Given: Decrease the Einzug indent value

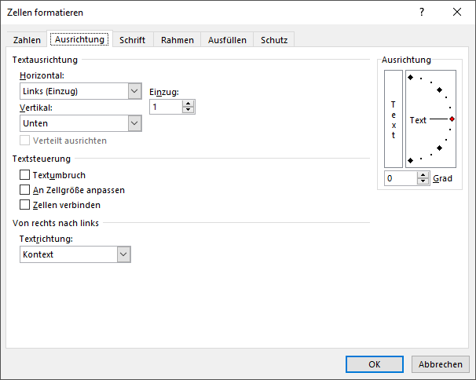Looking at the screenshot, I should (188, 111).
